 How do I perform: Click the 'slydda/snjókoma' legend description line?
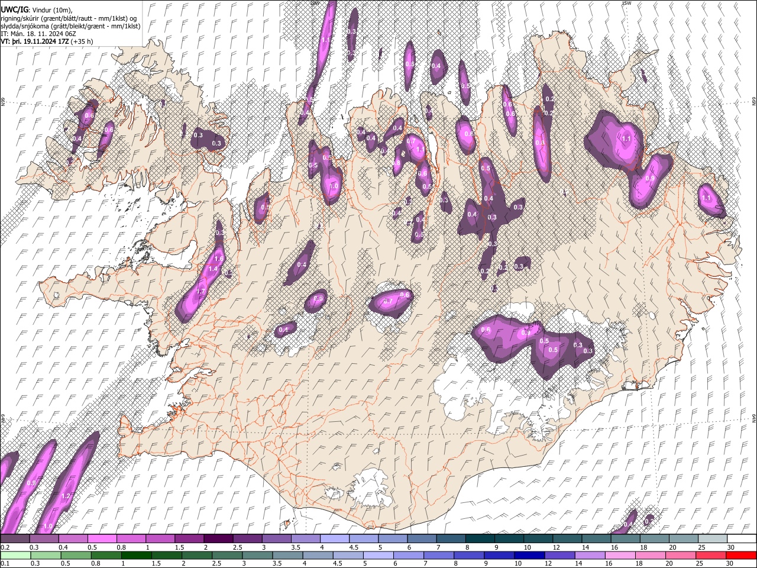70,26
